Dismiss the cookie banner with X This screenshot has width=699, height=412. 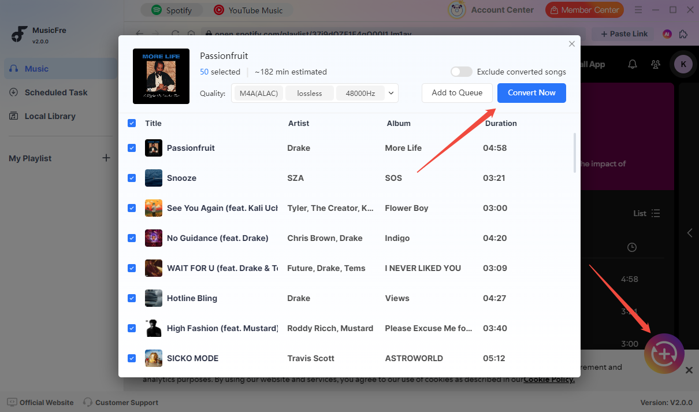coord(689,370)
